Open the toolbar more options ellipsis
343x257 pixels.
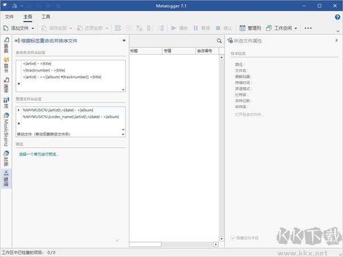pos(308,28)
